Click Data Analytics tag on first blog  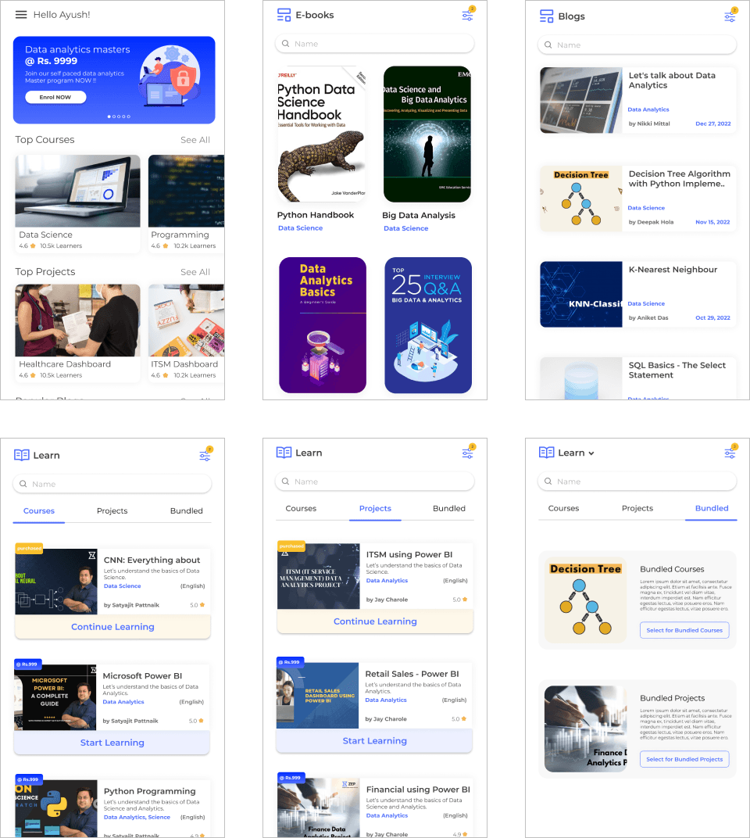(x=648, y=109)
